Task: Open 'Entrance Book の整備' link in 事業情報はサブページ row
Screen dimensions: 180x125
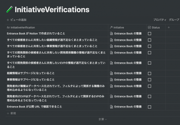Action: (x=128, y=79)
